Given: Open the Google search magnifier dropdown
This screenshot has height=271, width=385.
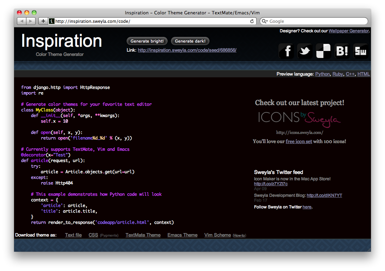Looking at the screenshot, I should (265, 21).
